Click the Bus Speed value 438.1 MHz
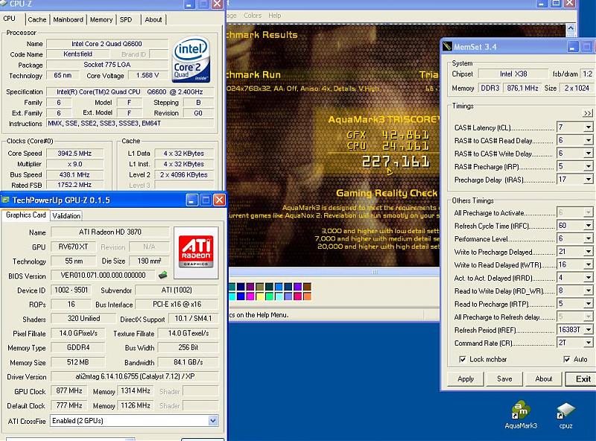 point(74,174)
